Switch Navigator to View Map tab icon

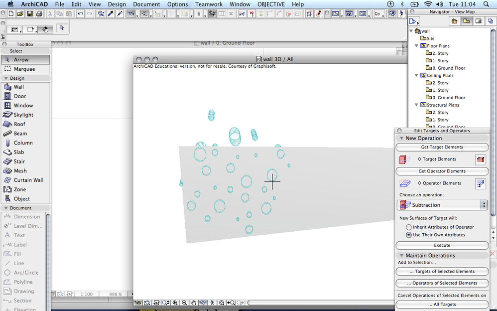point(467,21)
